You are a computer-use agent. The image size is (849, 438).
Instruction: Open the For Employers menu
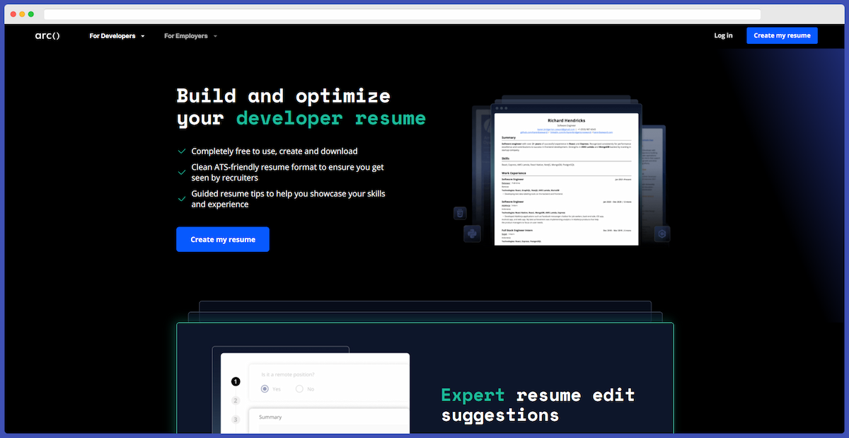[185, 35]
